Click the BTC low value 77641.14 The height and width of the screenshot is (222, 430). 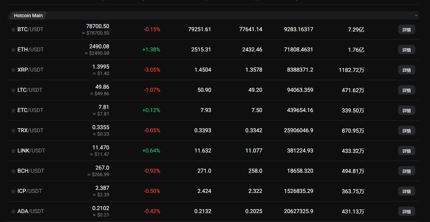click(251, 29)
